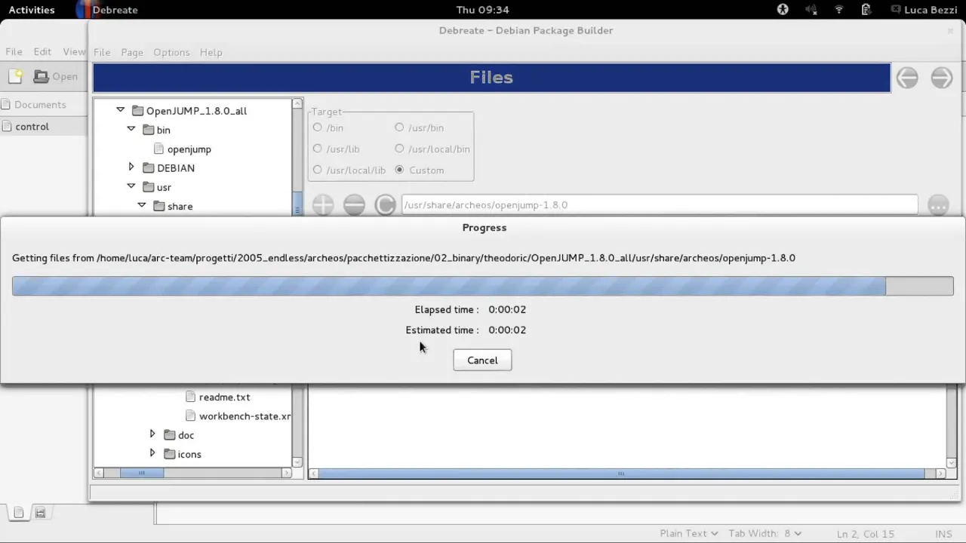Click the import progress bar
966x543 pixels.
point(483,286)
